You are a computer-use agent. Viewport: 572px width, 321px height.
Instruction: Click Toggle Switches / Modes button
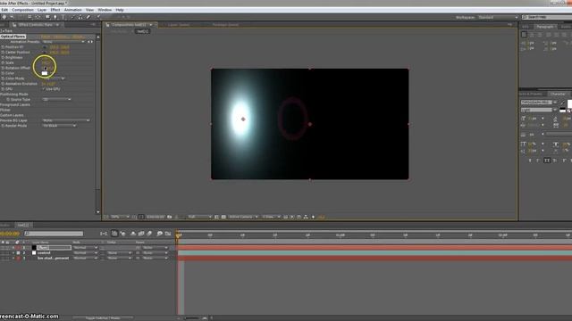pyautogui.click(x=103, y=318)
